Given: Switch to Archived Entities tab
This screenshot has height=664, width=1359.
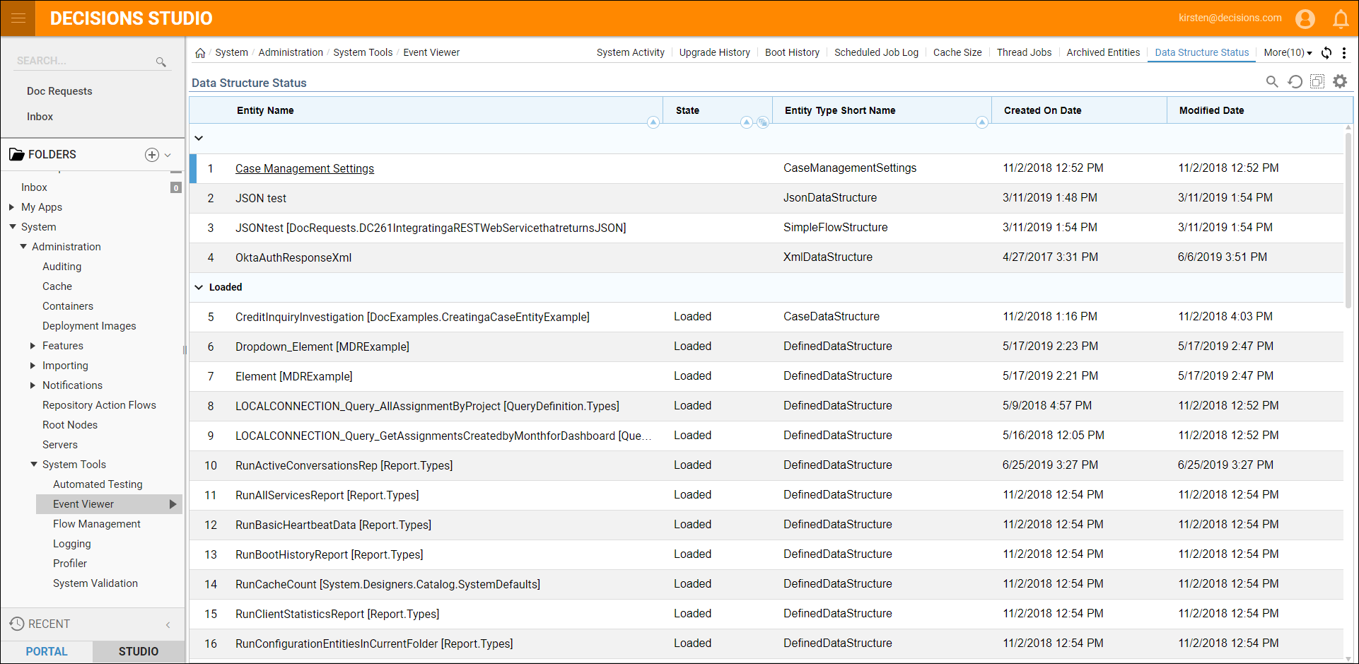Looking at the screenshot, I should 1103,53.
